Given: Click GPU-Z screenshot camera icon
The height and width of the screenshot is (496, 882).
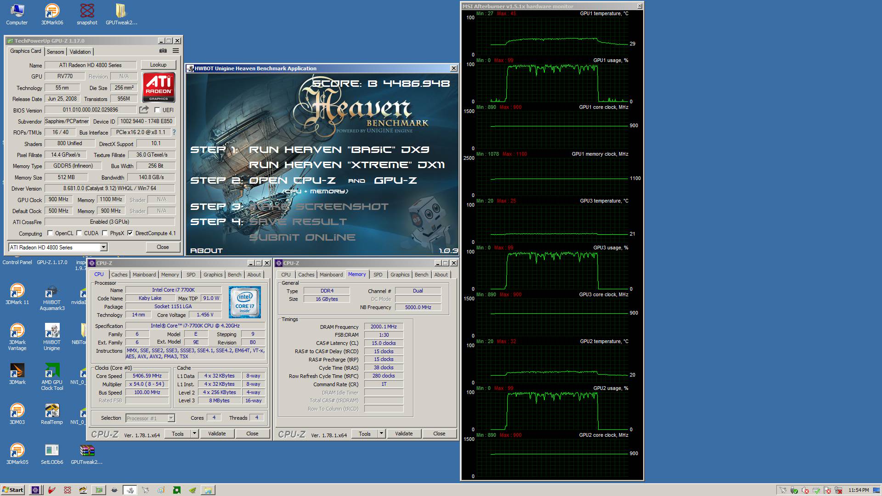Looking at the screenshot, I should 163,51.
